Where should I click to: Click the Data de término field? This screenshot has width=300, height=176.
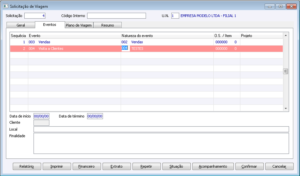point(95,116)
